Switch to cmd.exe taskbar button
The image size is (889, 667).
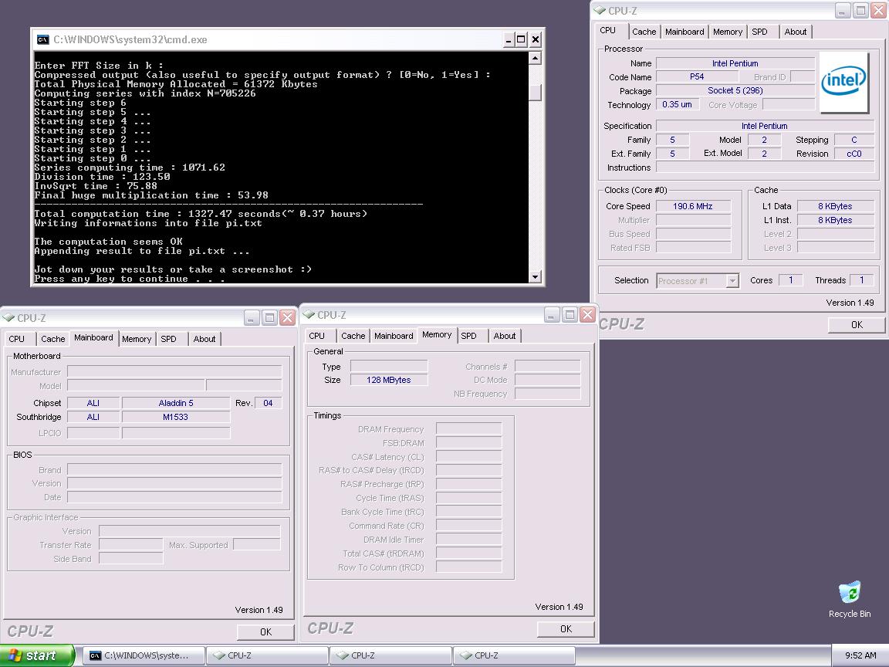tap(144, 655)
